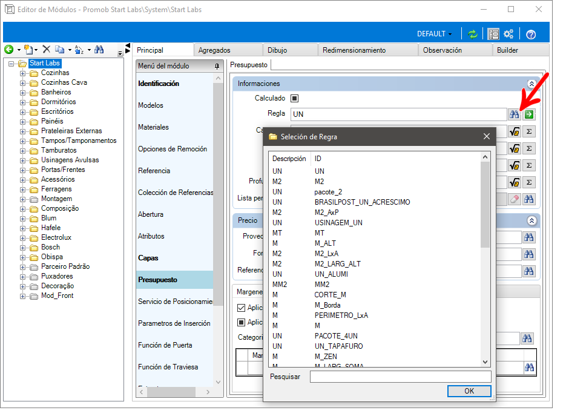Toggle the Calculado checkbox

point(295,98)
